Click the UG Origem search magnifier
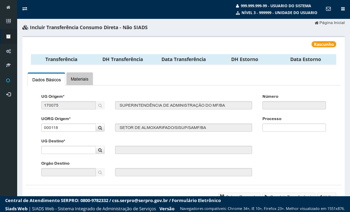The width and height of the screenshot is (350, 212). 100,105
